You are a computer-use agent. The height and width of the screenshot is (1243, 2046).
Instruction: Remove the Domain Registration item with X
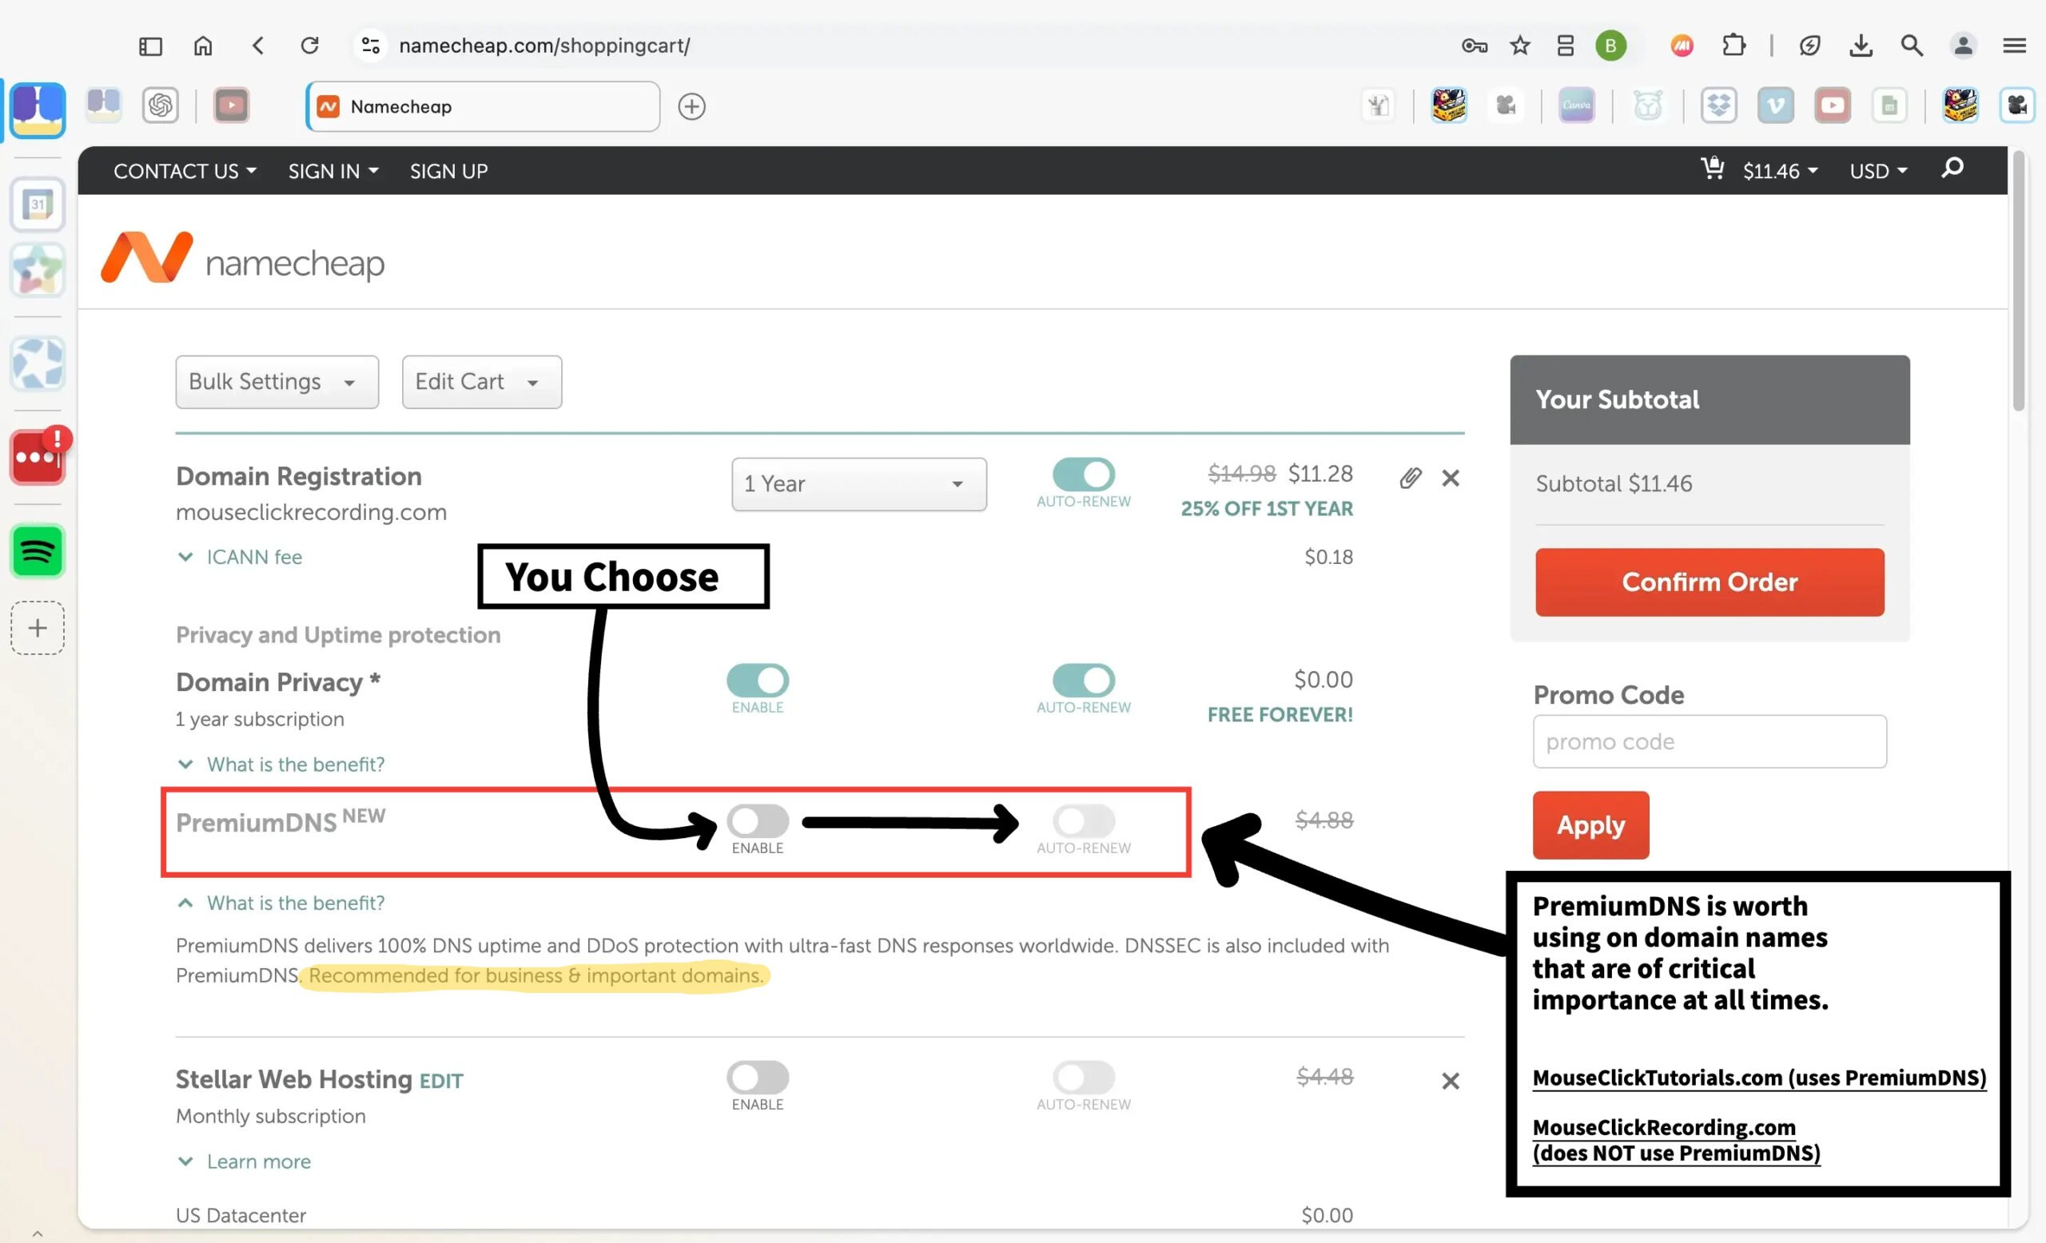[1450, 478]
